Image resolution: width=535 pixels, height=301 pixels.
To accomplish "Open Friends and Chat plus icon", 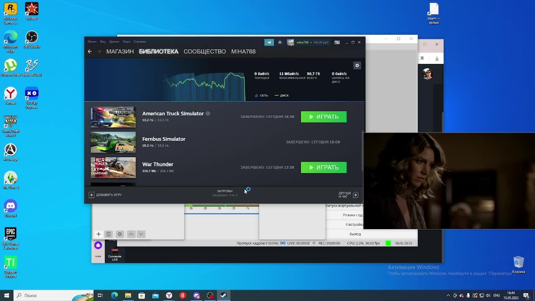I will [356, 195].
